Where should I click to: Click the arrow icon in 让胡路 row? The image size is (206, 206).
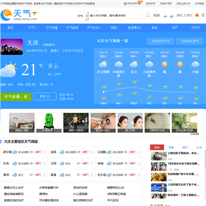(x=139, y=152)
